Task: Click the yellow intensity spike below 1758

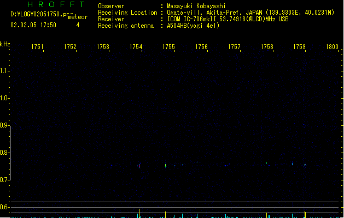Action: (267, 215)
